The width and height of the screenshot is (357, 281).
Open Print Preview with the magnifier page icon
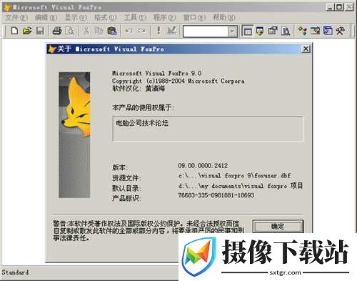[70, 31]
